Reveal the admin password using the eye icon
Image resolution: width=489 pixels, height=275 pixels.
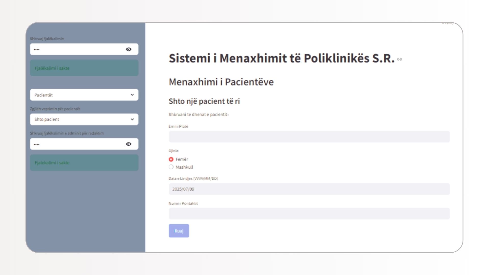[129, 144]
